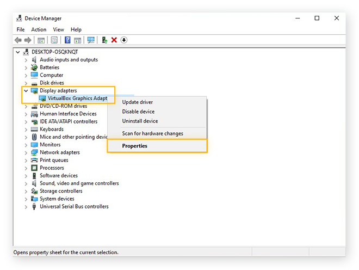Select the DVD/CD-ROM drives label
Viewport: 359px width, 270px height.
click(64, 106)
